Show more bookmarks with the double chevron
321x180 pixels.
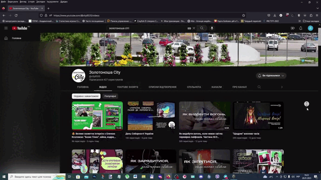tap(299, 21)
